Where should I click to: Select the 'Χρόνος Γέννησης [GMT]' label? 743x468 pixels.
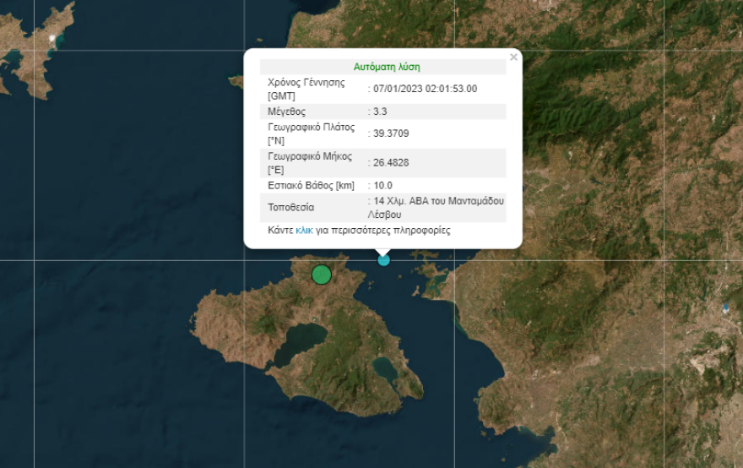306,90
